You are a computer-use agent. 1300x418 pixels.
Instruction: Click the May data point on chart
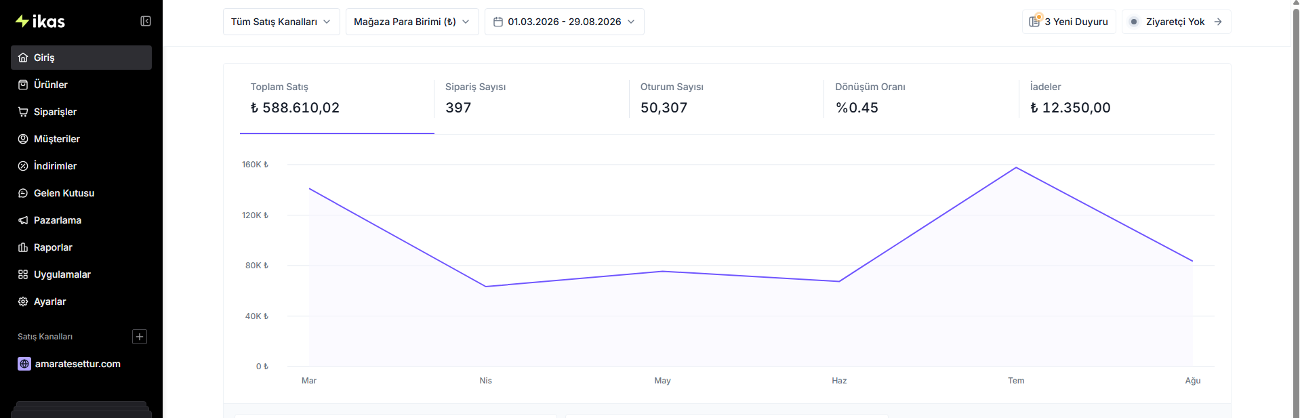[x=663, y=272]
